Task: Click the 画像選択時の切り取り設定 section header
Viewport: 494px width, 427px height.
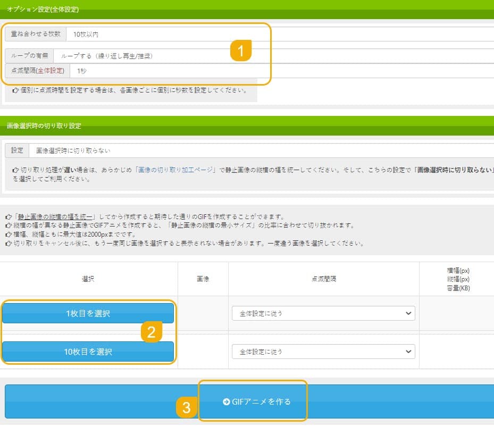Action: pos(44,126)
